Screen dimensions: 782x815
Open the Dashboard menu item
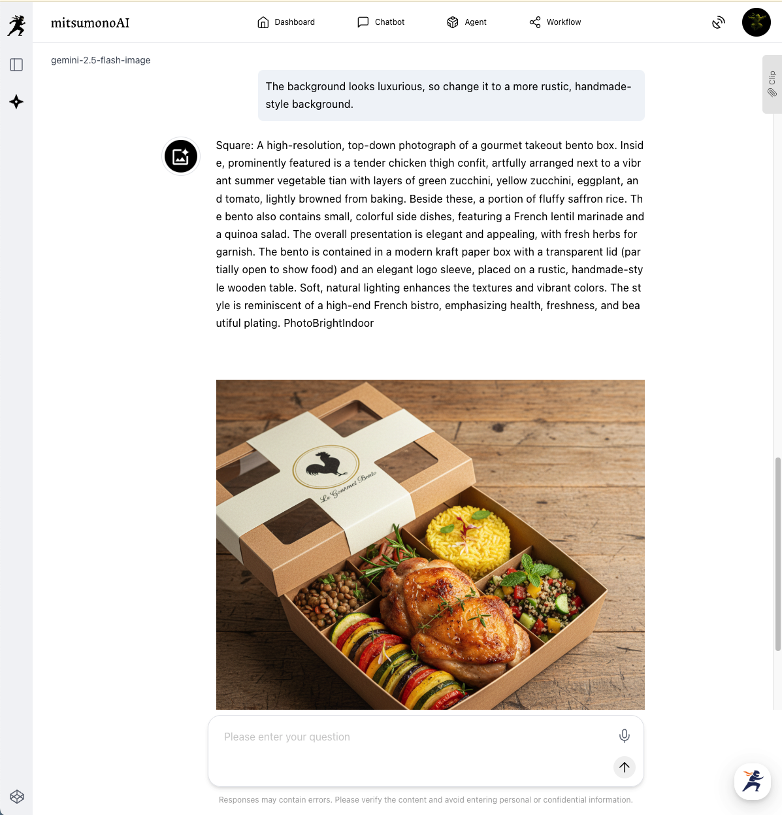click(286, 22)
